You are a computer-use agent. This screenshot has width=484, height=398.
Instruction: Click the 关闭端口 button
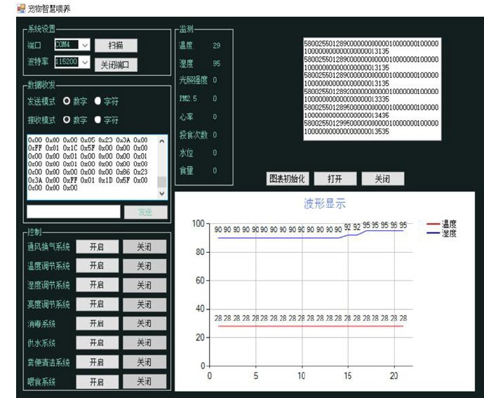pos(116,65)
